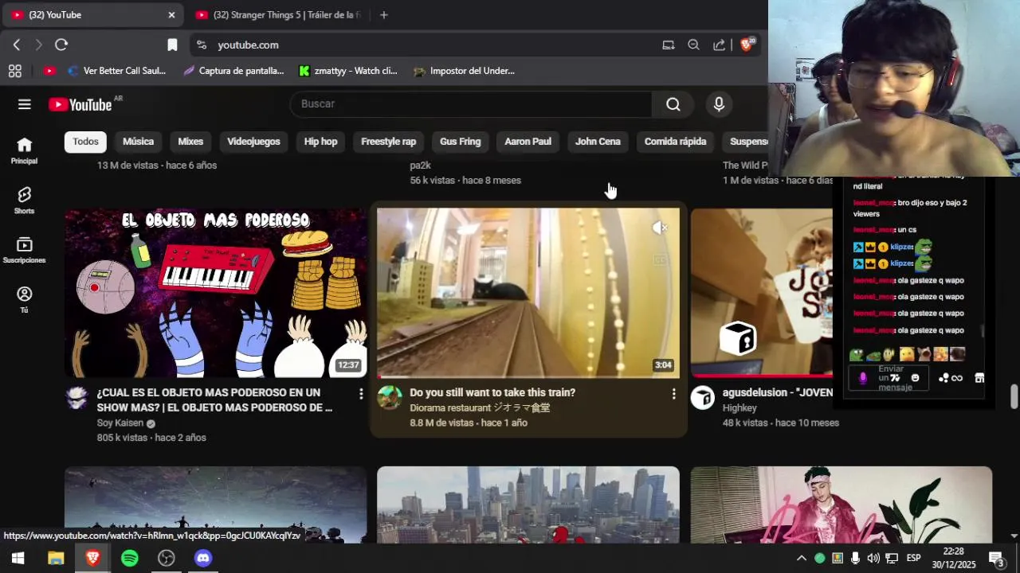This screenshot has width=1020, height=573.
Task: Open the Tú account page icon
Action: (24, 300)
